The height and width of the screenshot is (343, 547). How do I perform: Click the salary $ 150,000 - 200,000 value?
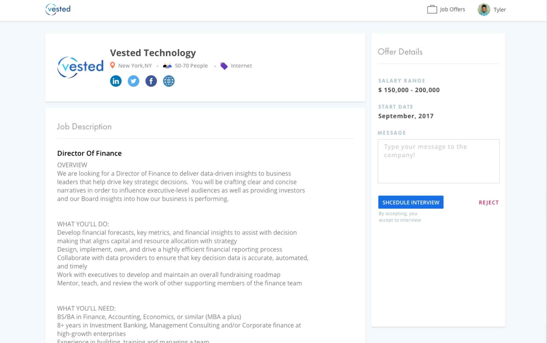coord(409,90)
